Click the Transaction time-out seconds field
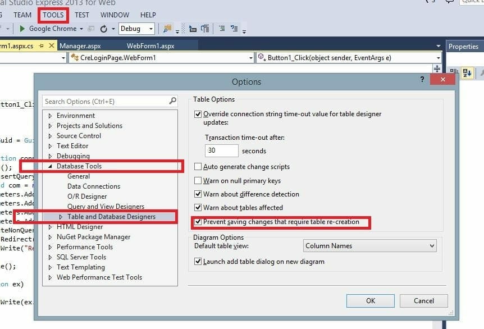The image size is (484, 329). pos(222,150)
